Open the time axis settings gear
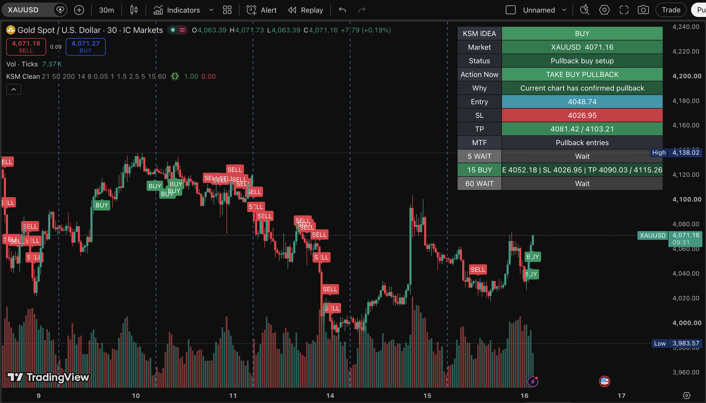This screenshot has width=706, height=403. point(686,395)
